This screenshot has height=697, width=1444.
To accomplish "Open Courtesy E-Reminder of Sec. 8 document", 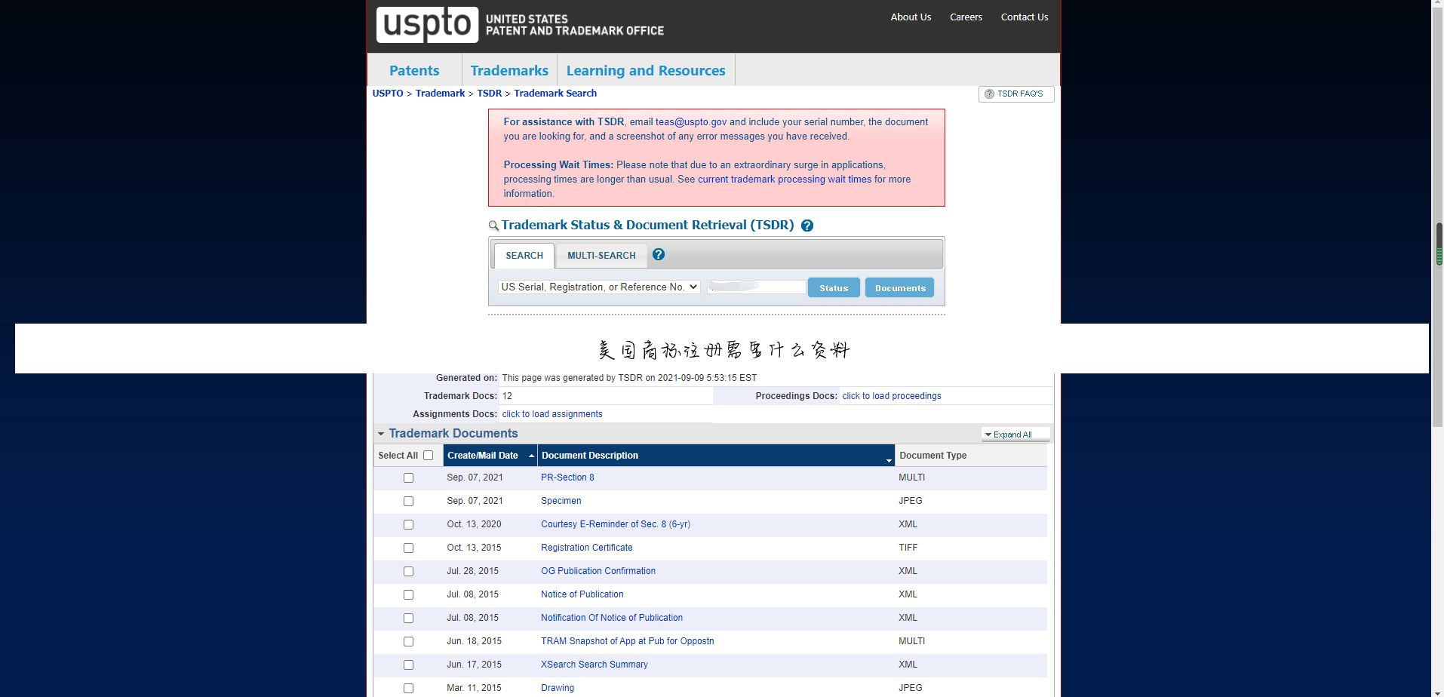I will pos(616,524).
